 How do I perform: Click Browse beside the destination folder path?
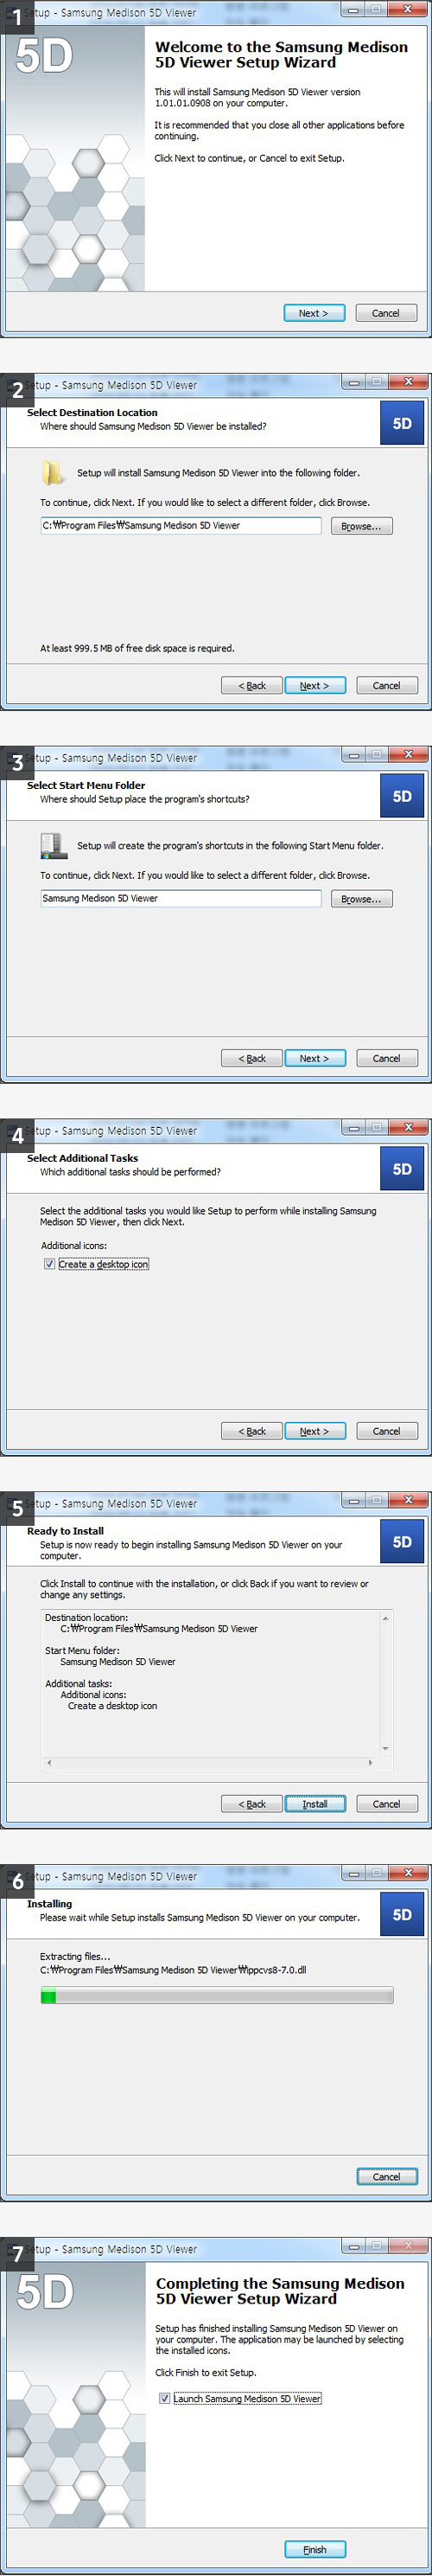[x=361, y=526]
